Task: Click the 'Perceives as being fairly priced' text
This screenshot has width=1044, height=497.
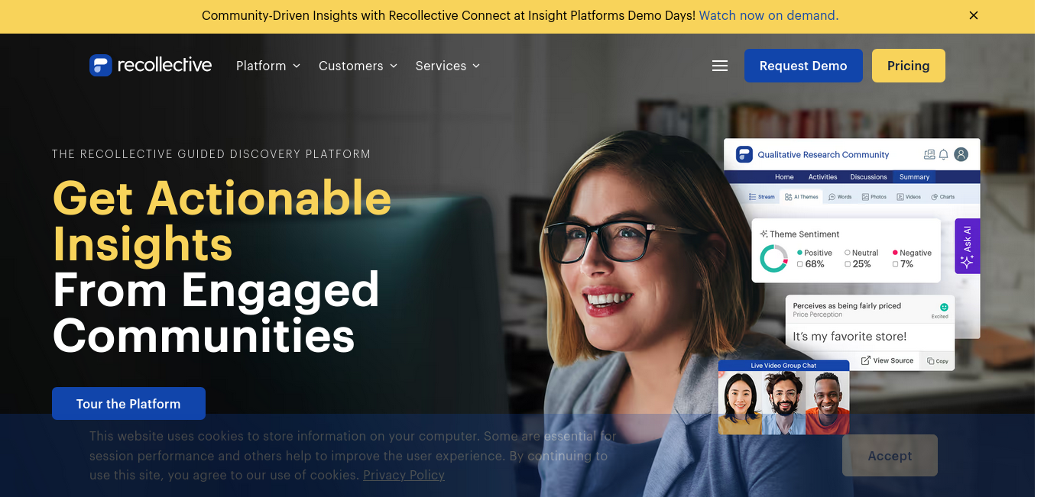Action: tap(847, 305)
